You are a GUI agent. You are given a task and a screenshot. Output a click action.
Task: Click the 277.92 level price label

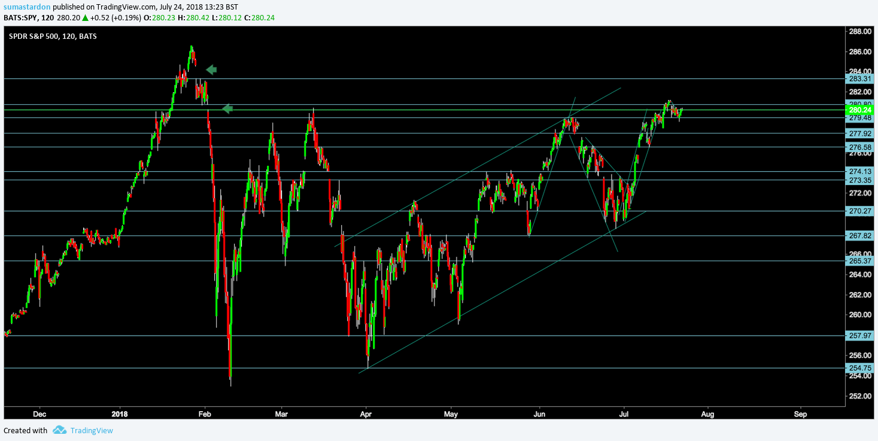(859, 133)
